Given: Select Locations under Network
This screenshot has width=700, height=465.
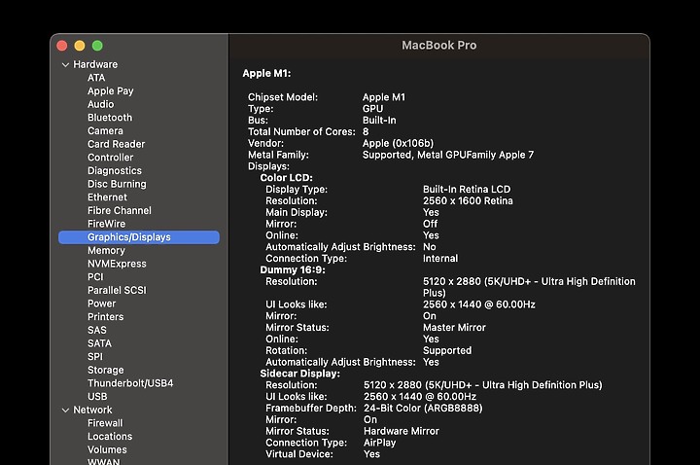Looking at the screenshot, I should click(110, 437).
